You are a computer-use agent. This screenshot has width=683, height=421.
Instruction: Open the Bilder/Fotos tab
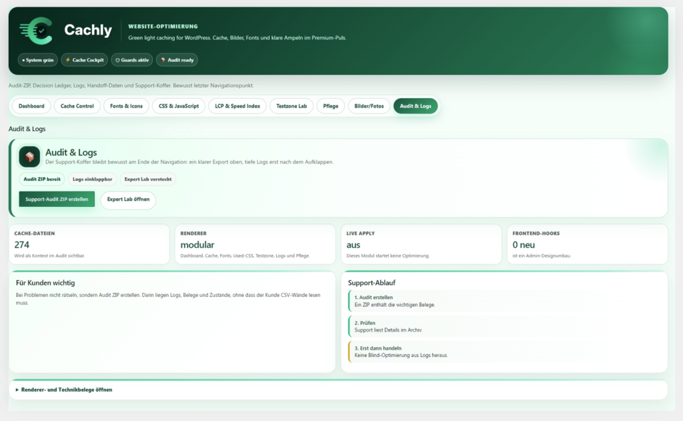click(x=369, y=106)
